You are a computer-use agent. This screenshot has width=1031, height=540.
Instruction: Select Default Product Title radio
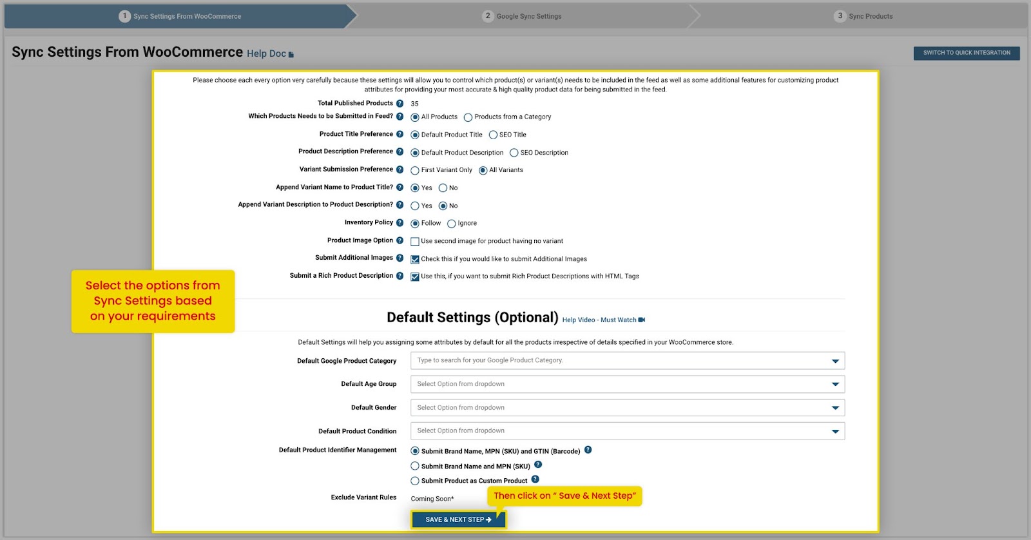click(415, 135)
